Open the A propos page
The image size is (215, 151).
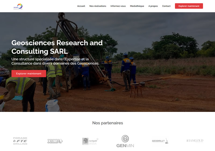pos(153,6)
